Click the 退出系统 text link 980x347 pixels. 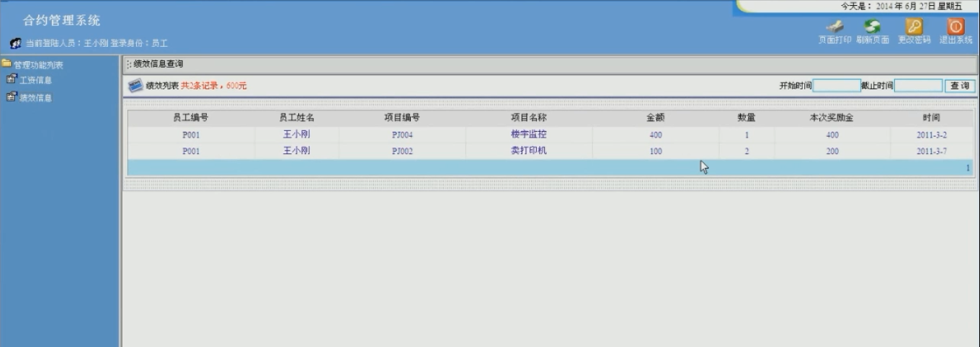click(x=955, y=40)
